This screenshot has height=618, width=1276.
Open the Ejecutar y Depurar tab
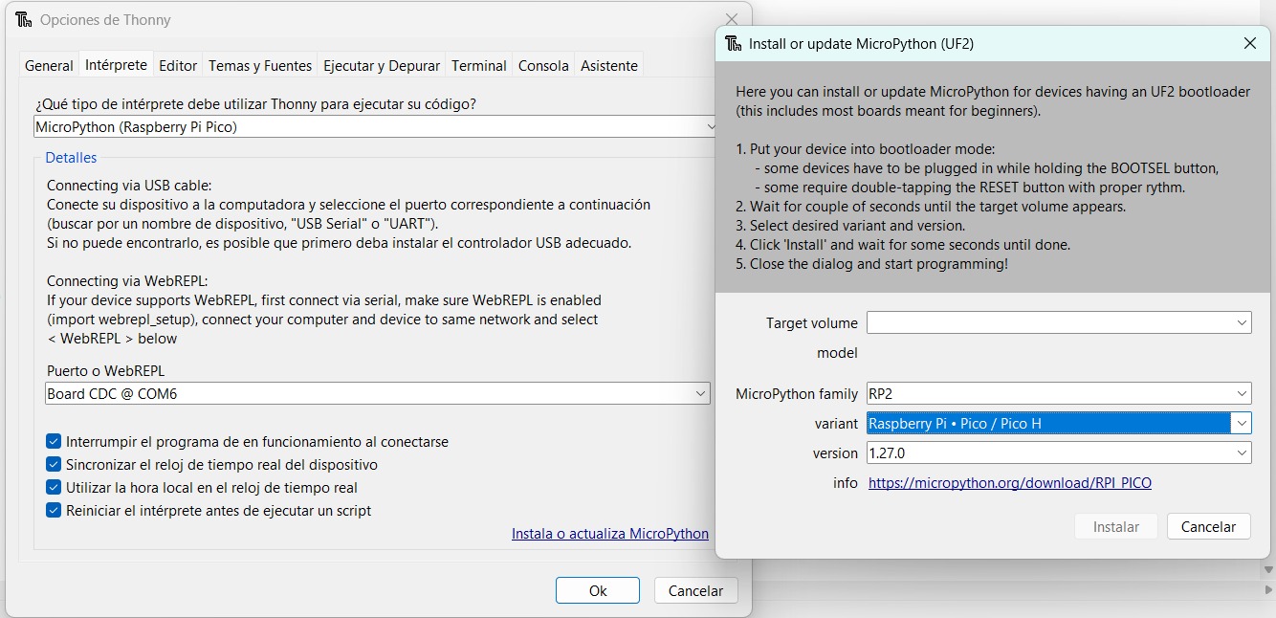382,65
